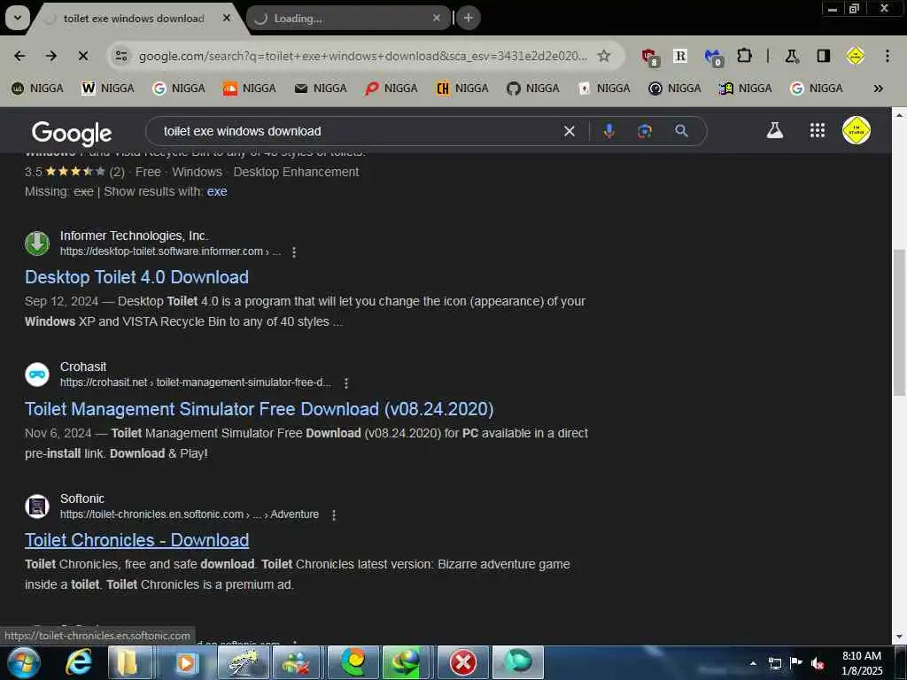The image size is (907, 680).
Task: Open the network tray icon
Action: [x=774, y=663]
